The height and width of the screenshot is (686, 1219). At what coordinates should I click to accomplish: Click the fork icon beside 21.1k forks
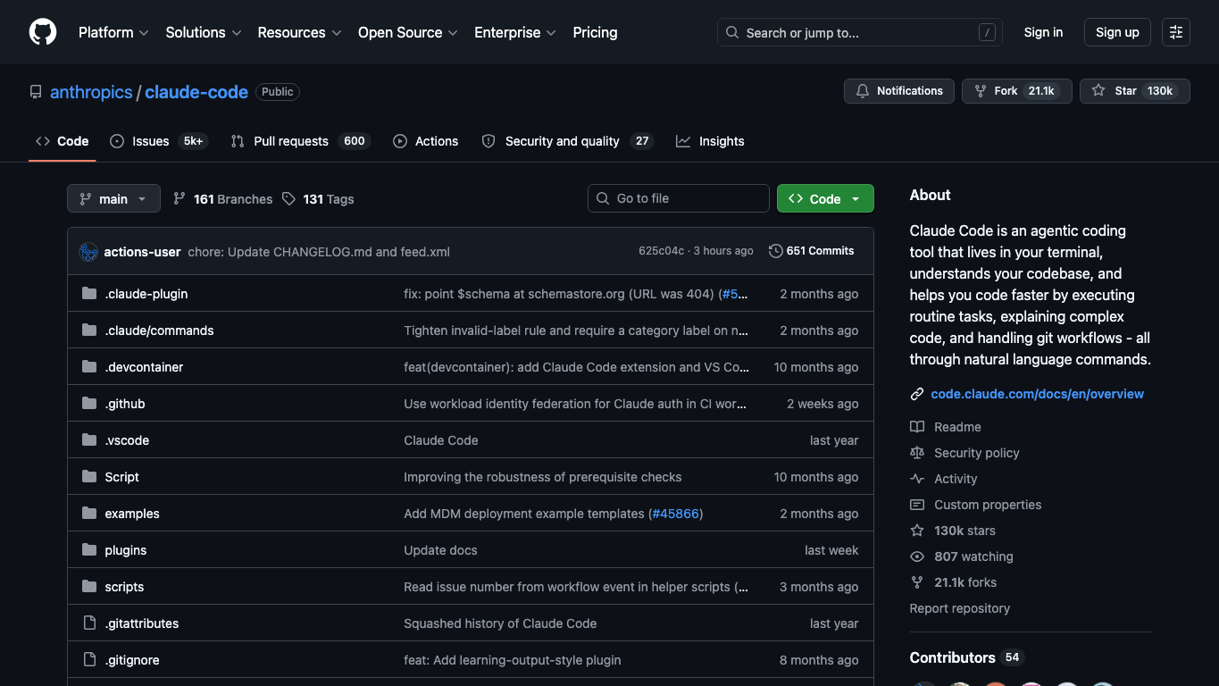(x=917, y=582)
